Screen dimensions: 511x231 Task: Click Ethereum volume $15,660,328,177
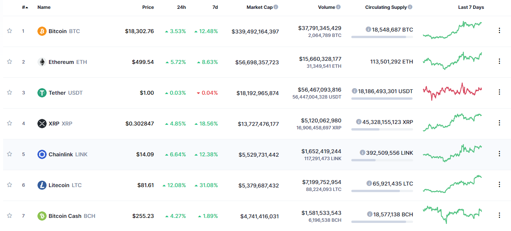(320, 59)
